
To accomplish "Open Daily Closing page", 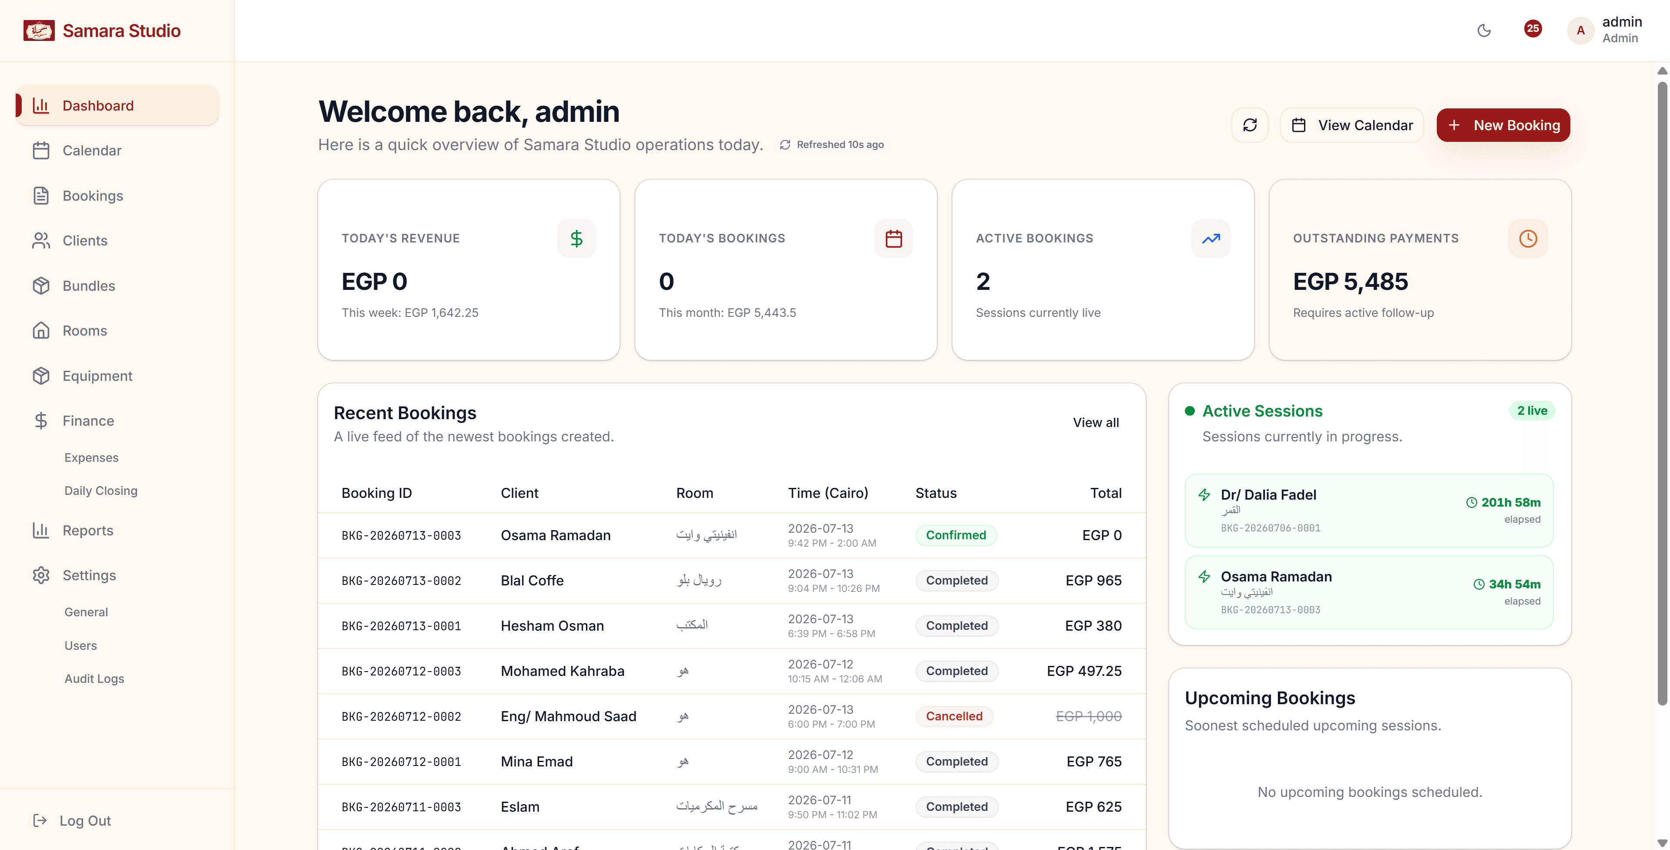I will point(101,491).
